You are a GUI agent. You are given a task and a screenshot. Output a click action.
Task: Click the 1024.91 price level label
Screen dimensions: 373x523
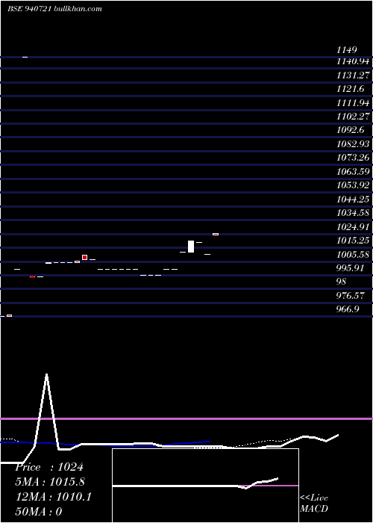click(353, 227)
